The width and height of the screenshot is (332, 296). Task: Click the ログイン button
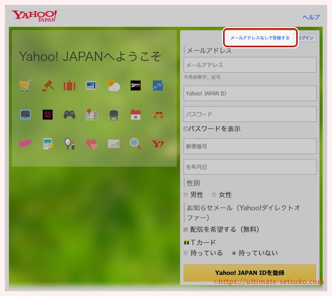(x=306, y=38)
